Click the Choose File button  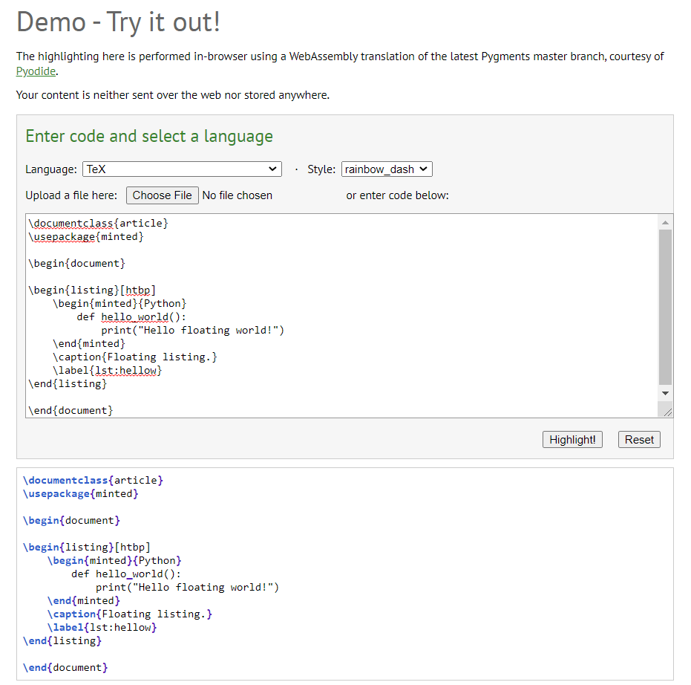tap(162, 195)
